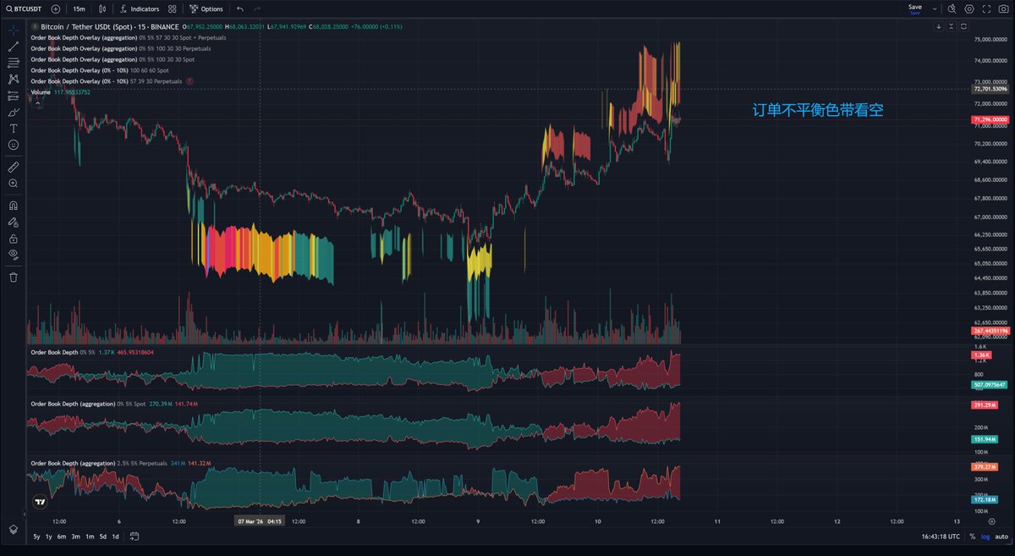The image size is (1015, 556).
Task: Open the candlestick chart style picker
Action: coord(102,8)
